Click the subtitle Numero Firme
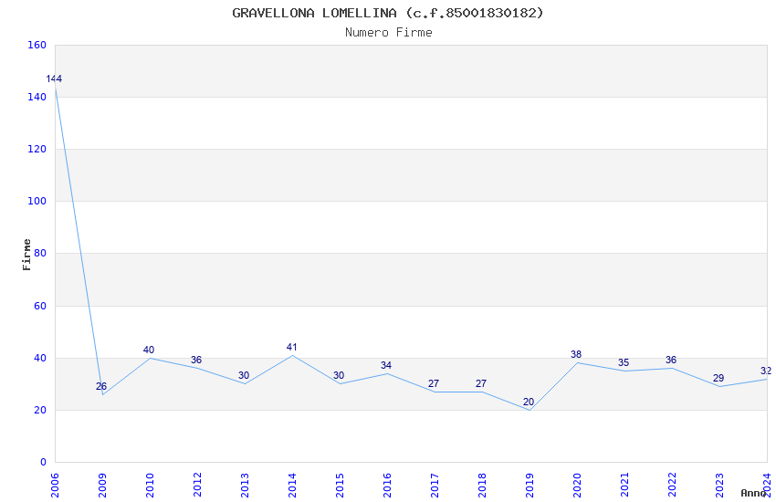 (389, 33)
